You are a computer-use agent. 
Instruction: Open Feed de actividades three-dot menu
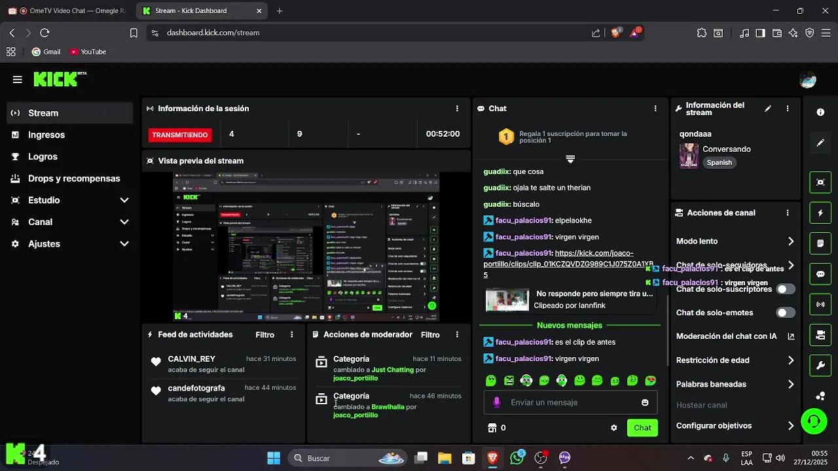pos(292,334)
